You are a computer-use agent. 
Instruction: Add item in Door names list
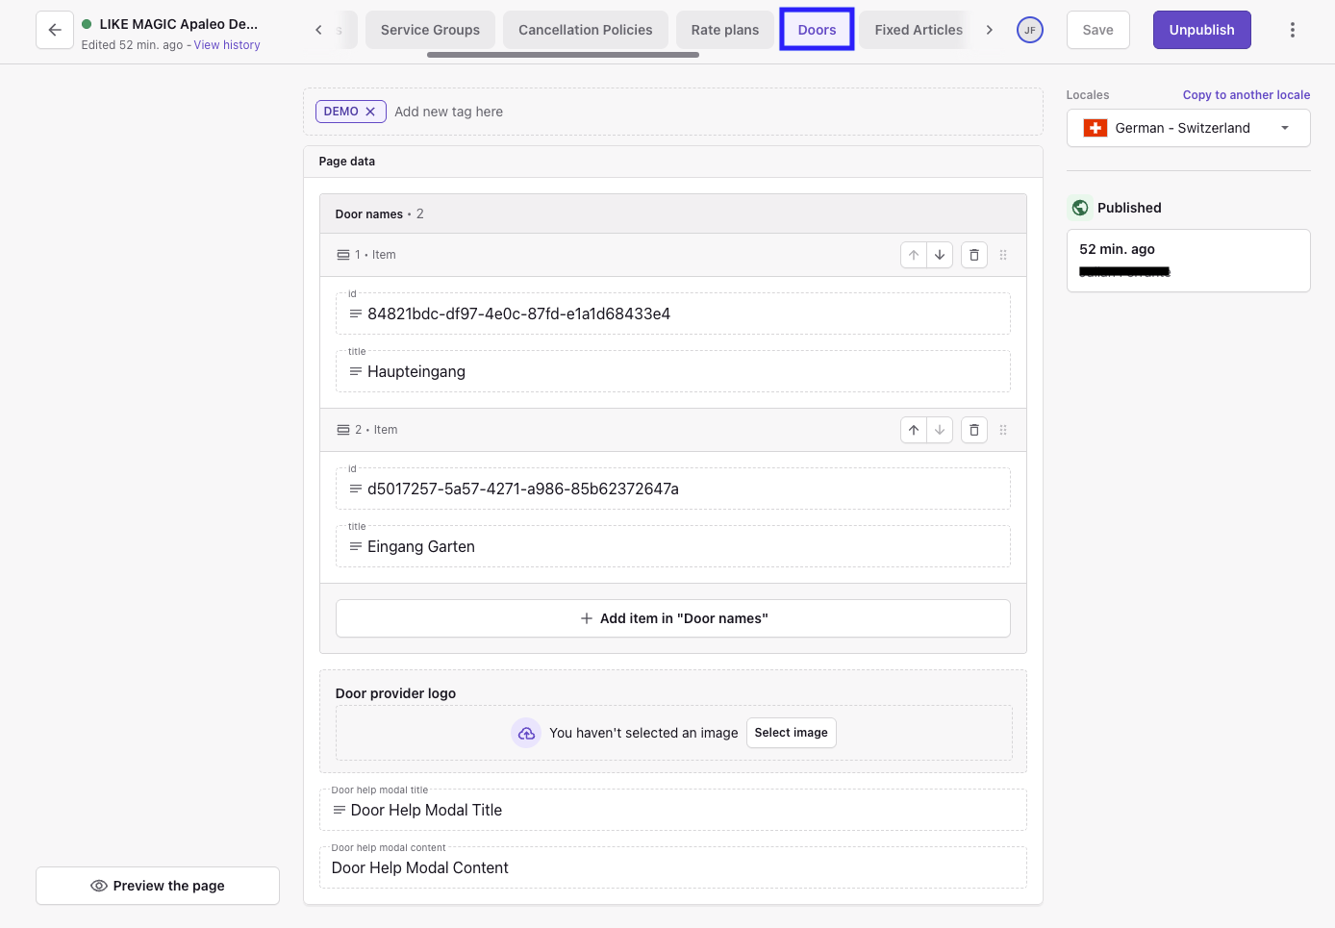(x=673, y=618)
